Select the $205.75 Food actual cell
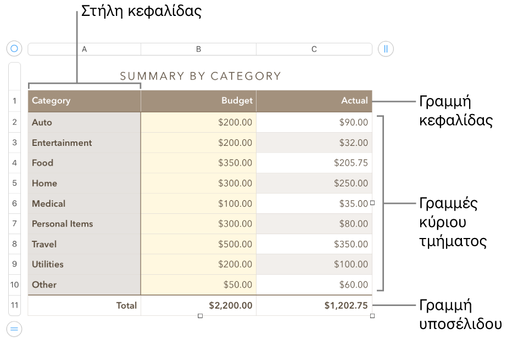This screenshot has width=507, height=340. point(314,163)
